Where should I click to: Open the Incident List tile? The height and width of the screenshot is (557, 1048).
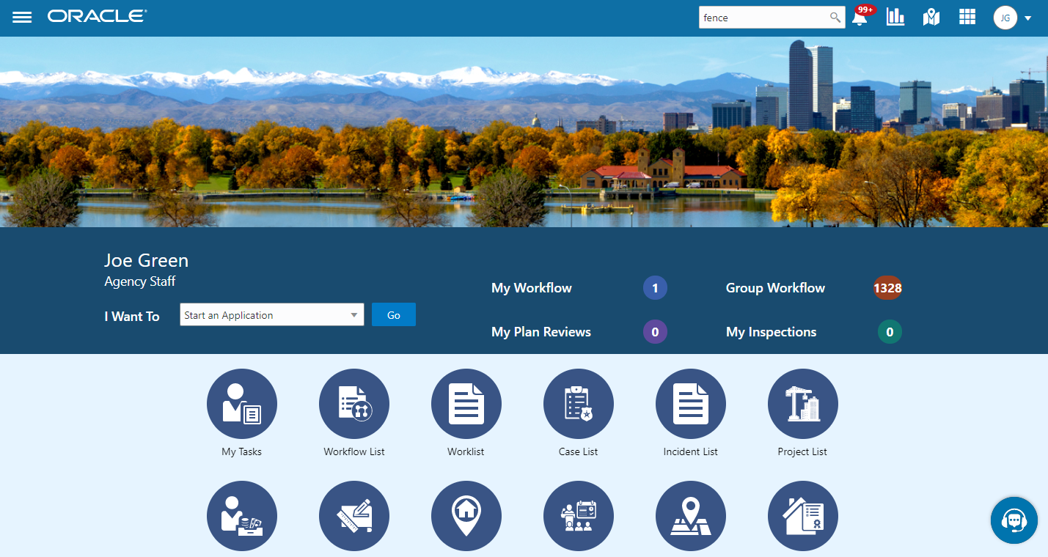click(690, 404)
